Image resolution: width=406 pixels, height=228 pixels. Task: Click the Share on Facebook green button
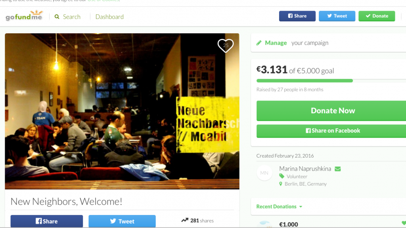click(x=331, y=131)
